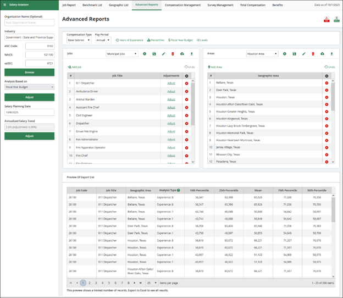Open the Pay Period dropdown

tap(103, 40)
